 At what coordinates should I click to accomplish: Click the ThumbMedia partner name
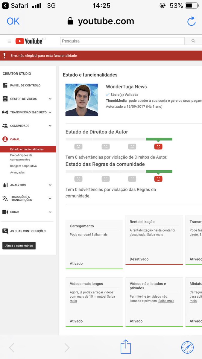(116, 101)
